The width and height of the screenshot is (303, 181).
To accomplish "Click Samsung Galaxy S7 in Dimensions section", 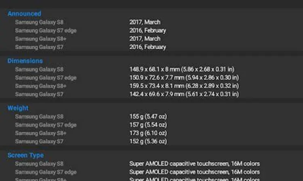I will pyautogui.click(x=39, y=94).
